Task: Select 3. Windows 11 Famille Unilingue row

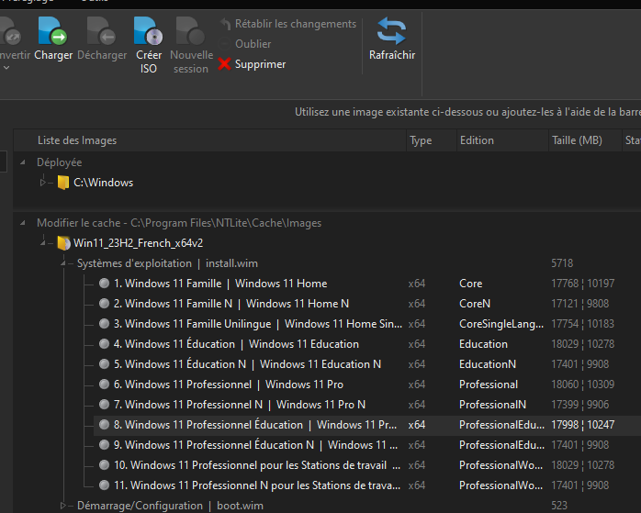Action: (258, 324)
